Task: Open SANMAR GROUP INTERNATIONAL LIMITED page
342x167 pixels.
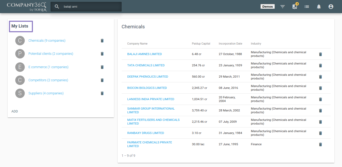Action: tap(151, 110)
